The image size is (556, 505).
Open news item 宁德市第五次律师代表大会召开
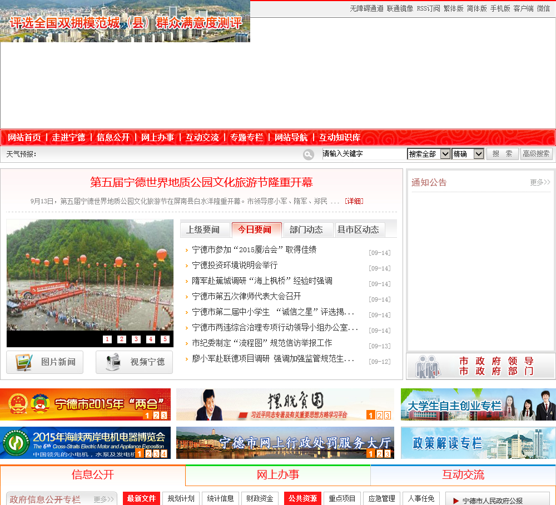click(x=246, y=296)
